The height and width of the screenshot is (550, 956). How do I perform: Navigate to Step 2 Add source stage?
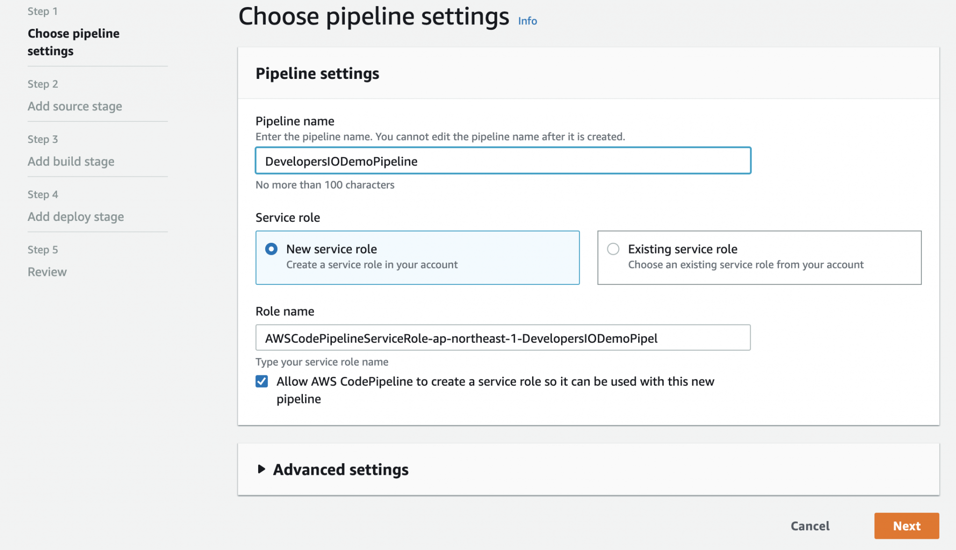(x=75, y=106)
